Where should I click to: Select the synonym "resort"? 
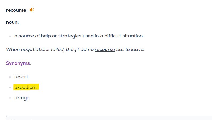pyautogui.click(x=21, y=77)
